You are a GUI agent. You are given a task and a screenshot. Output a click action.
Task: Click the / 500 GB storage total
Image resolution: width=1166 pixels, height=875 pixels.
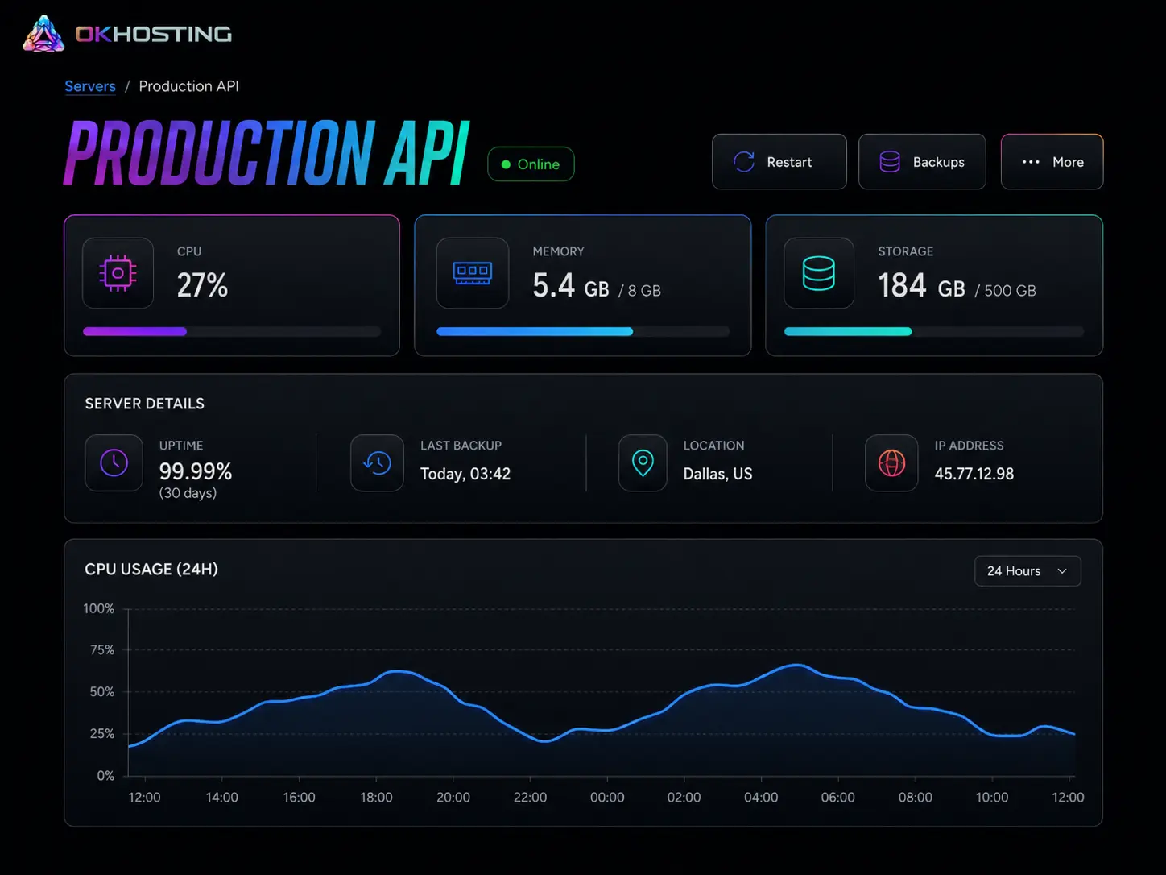(x=1005, y=290)
